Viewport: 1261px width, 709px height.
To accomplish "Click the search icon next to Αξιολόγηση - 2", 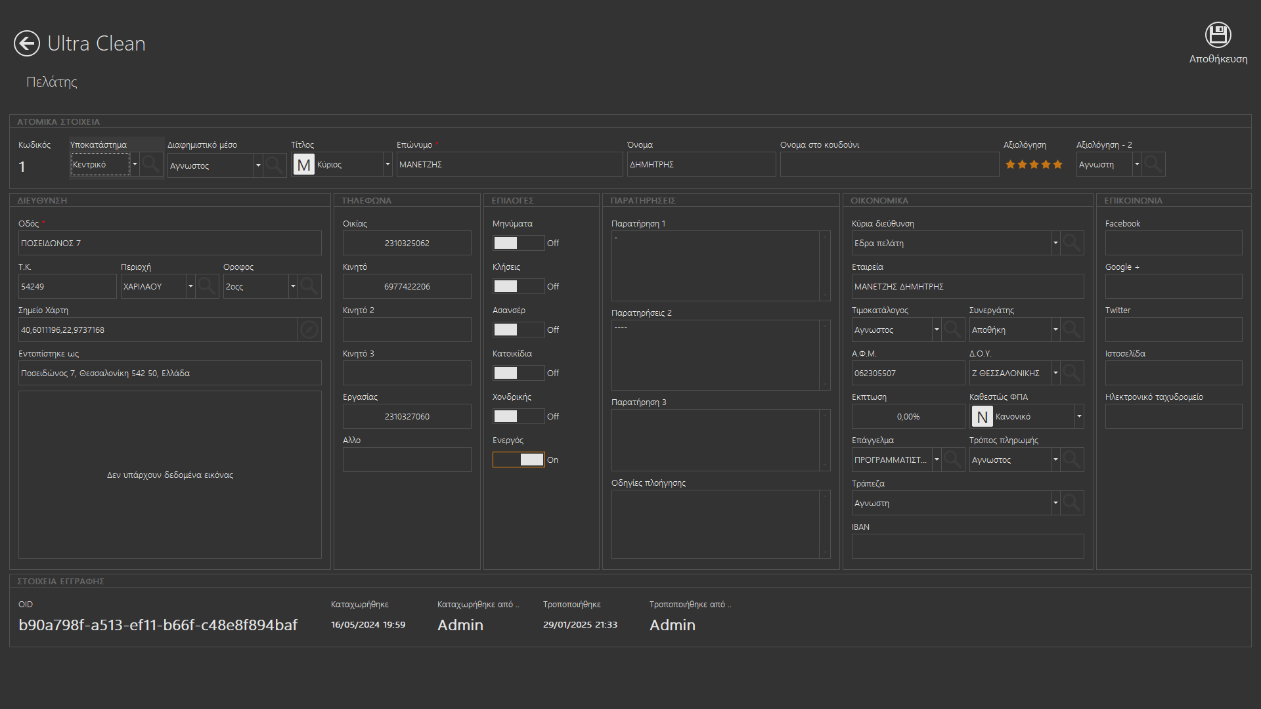I will (x=1153, y=164).
